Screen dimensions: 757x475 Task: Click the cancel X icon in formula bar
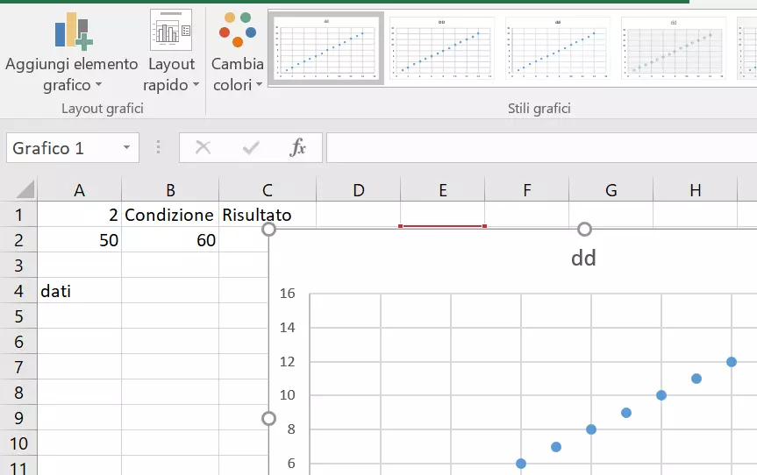(x=204, y=148)
